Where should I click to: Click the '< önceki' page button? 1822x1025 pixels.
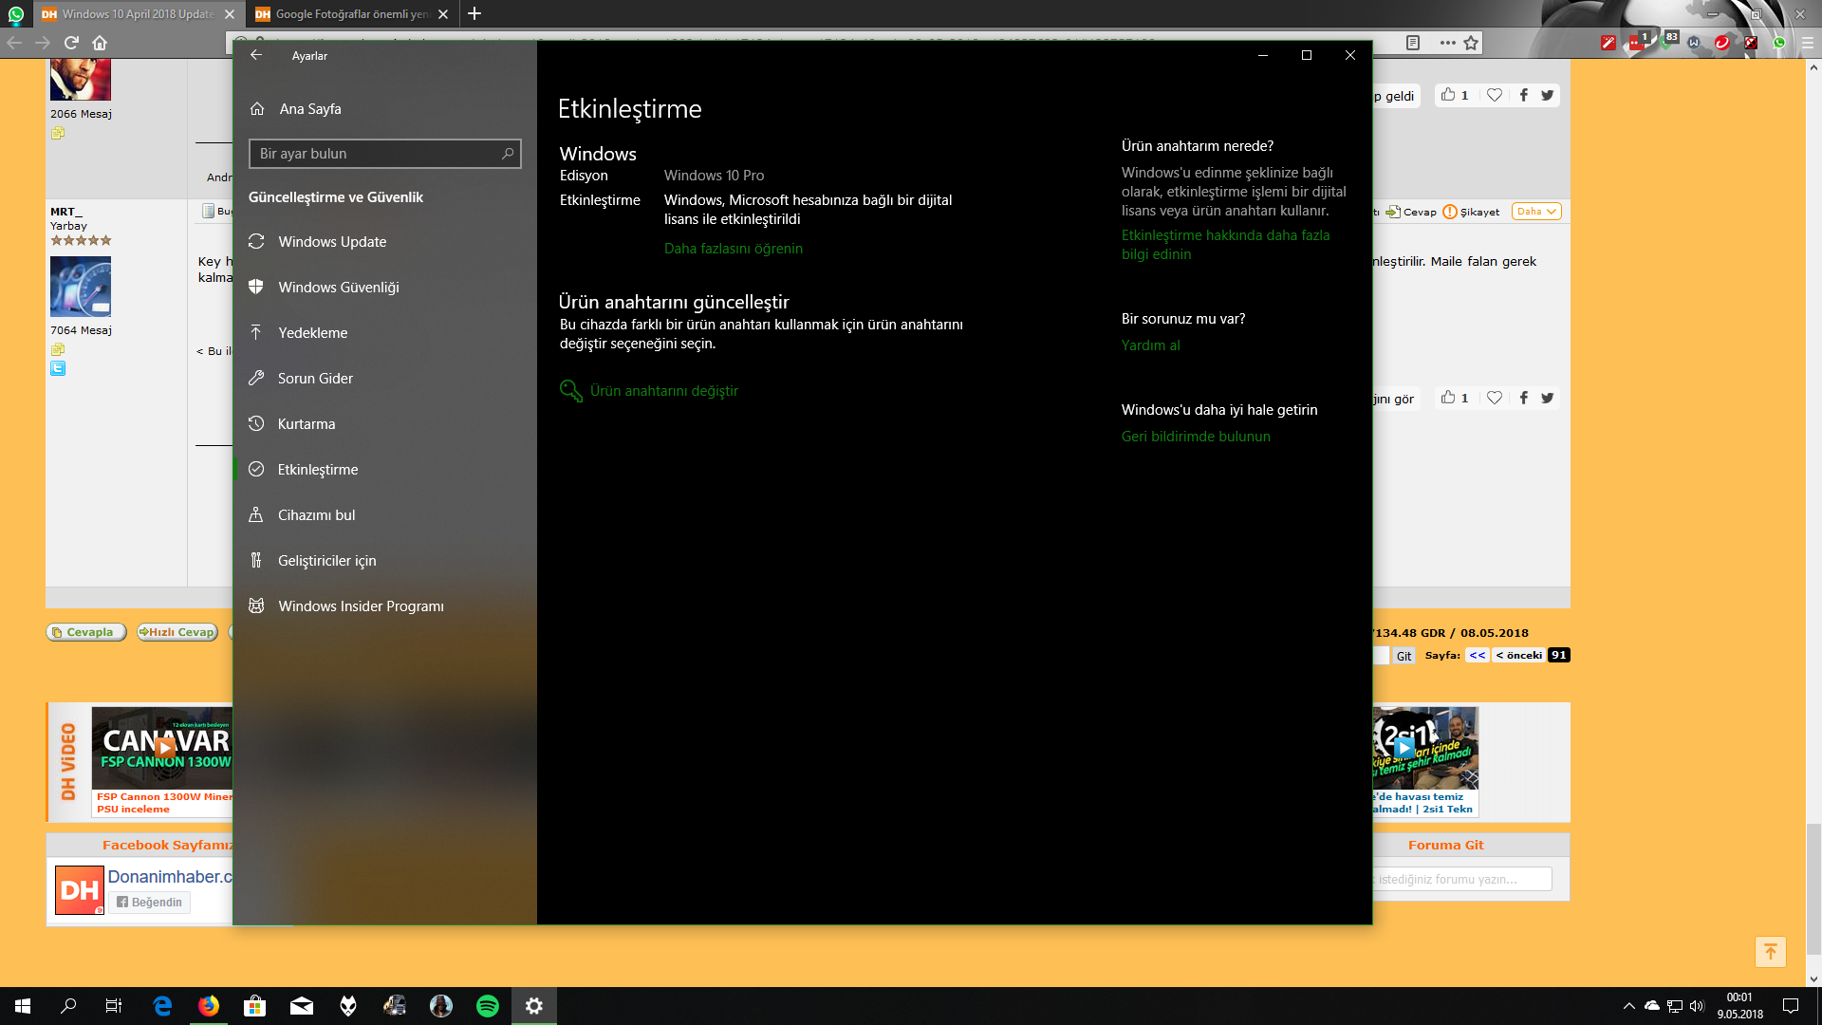click(x=1519, y=655)
